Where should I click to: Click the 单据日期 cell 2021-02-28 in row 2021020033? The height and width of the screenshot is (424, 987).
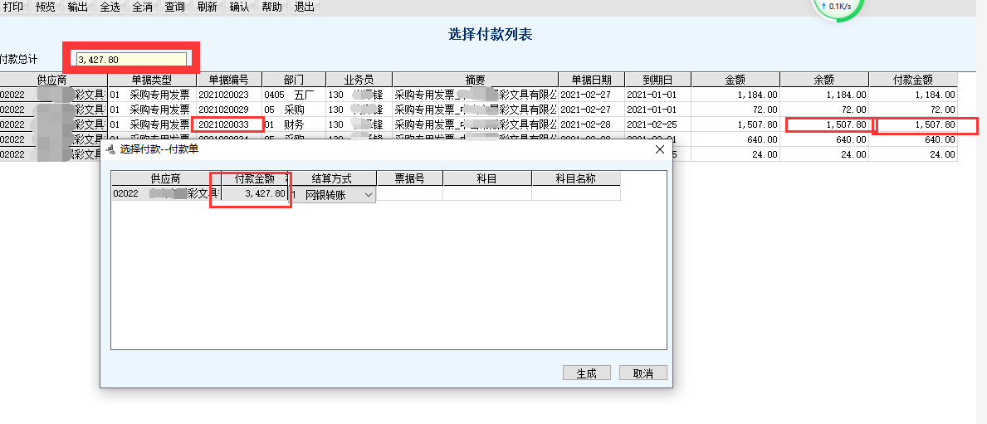591,124
